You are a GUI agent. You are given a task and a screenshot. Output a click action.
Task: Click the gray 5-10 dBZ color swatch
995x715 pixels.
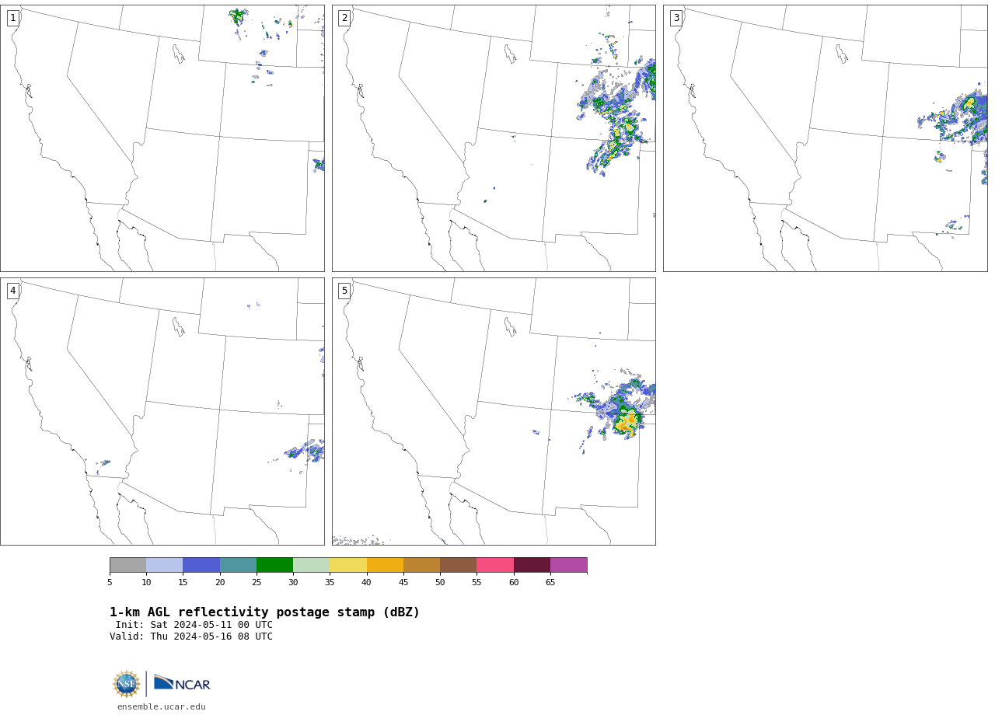127,565
